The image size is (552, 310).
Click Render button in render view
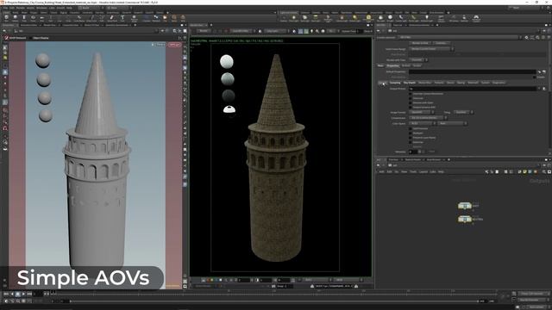pos(204,31)
